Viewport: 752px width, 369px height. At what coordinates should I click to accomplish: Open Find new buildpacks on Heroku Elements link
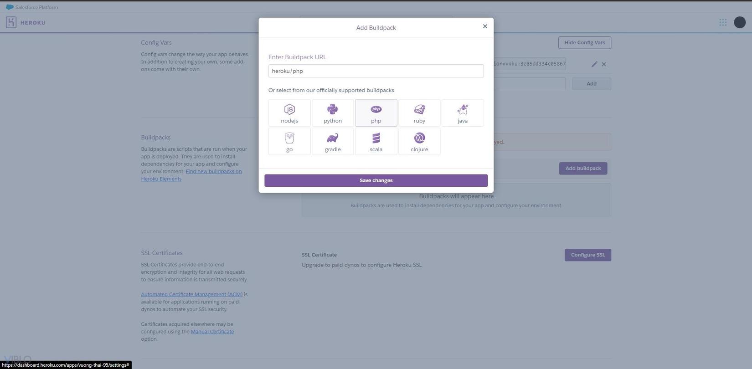[x=191, y=175]
